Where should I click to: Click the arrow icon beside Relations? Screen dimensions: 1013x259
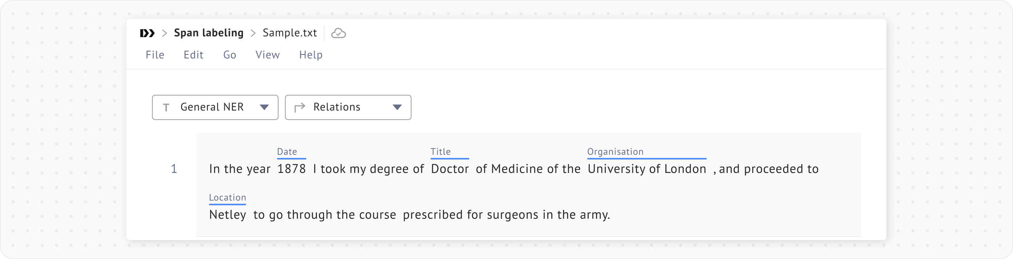tap(300, 107)
